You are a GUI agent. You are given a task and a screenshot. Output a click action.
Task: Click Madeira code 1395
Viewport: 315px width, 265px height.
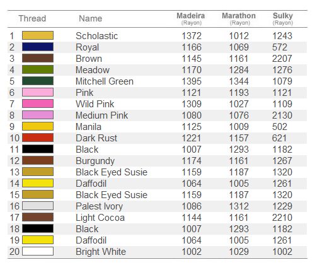(192, 81)
